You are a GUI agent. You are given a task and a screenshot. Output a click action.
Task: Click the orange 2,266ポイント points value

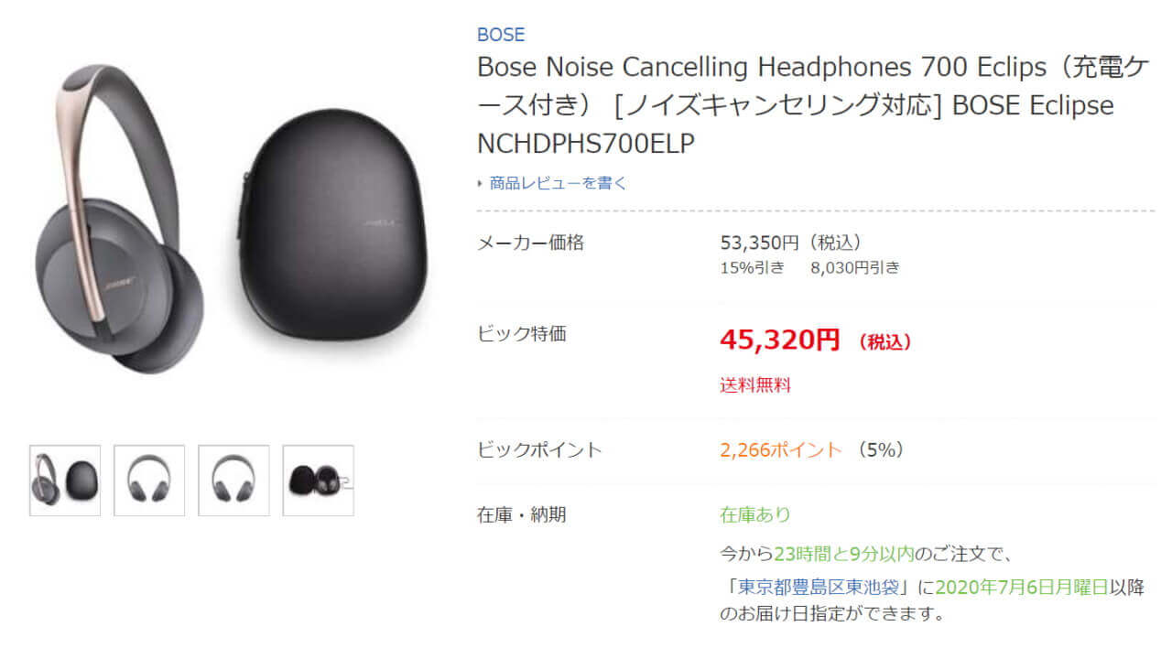point(780,449)
